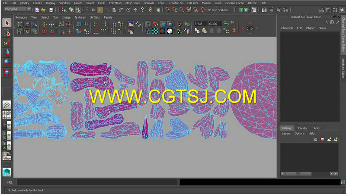Click the new scene file icon
This screenshot has width=346, height=194.
(x=37, y=10)
